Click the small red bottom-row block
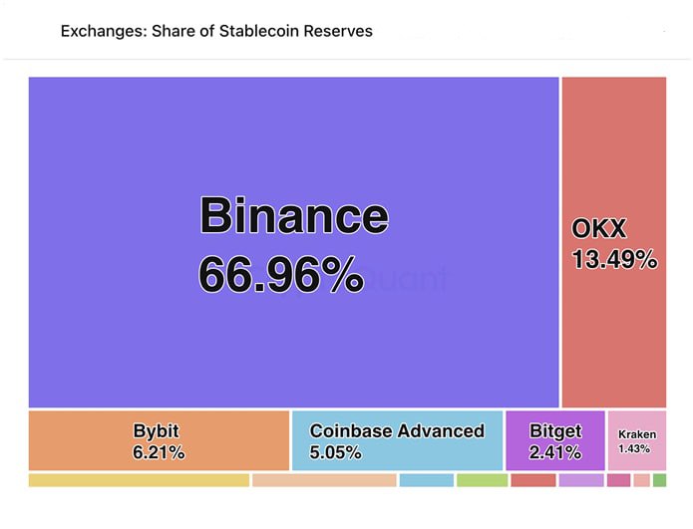Viewport: 693px width, 529px height. (x=533, y=480)
